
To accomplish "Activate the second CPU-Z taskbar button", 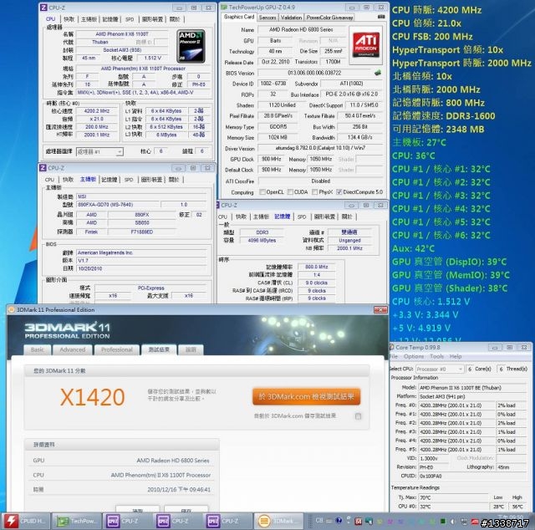I will click(178, 521).
